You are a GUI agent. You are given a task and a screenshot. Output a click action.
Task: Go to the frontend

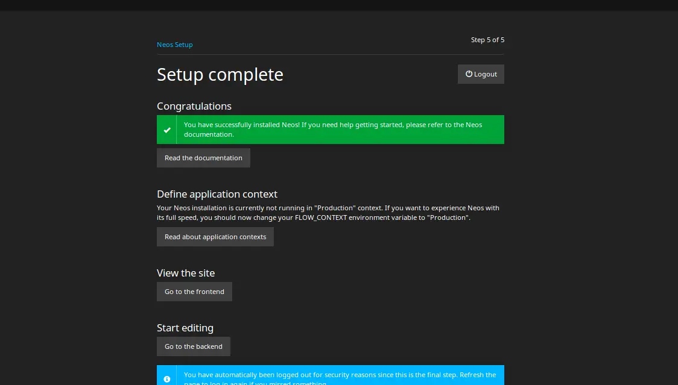pyautogui.click(x=195, y=292)
